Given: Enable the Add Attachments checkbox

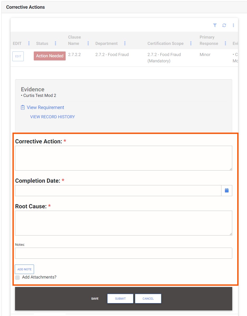Looking at the screenshot, I should pyautogui.click(x=17, y=277).
